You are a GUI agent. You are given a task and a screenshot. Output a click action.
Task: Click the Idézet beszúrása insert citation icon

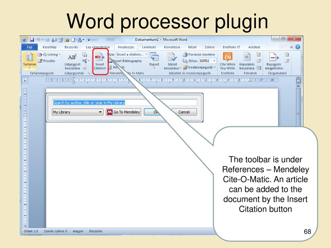tap(172, 57)
